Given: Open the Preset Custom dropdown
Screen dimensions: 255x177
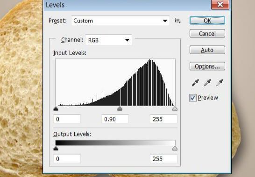Looking at the screenshot, I should click(x=120, y=21).
